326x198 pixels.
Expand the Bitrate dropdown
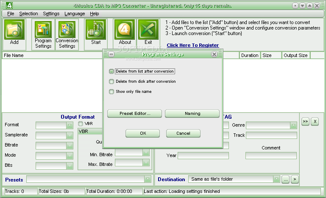coord(70,146)
